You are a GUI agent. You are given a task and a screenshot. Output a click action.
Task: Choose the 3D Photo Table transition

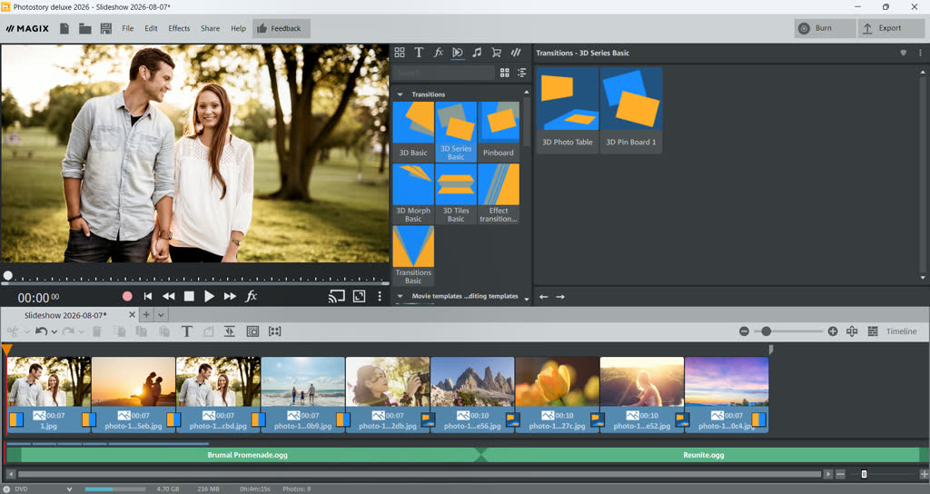pos(568,110)
